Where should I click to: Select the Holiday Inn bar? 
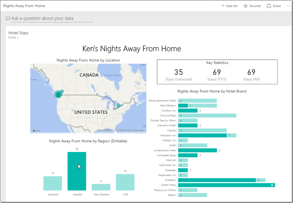[x=183, y=140]
